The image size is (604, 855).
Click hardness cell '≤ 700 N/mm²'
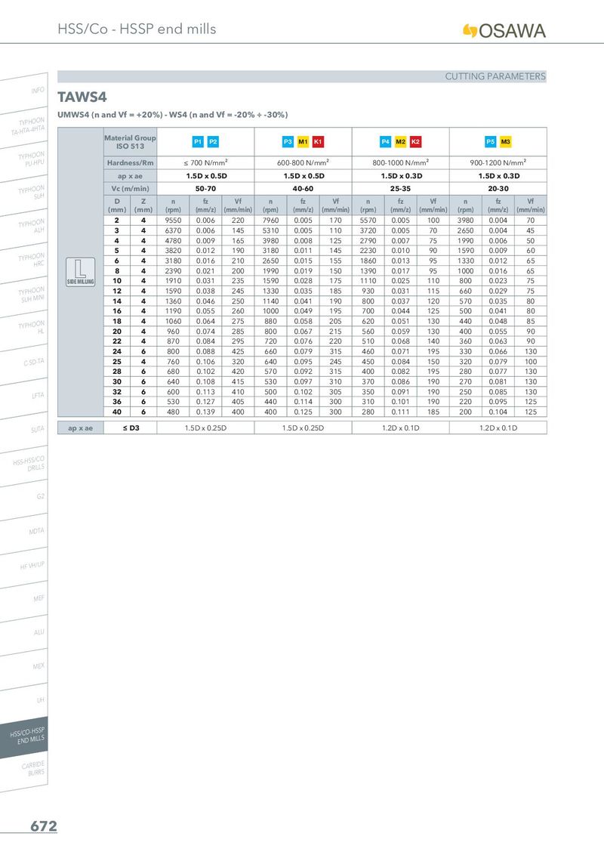[x=205, y=162]
